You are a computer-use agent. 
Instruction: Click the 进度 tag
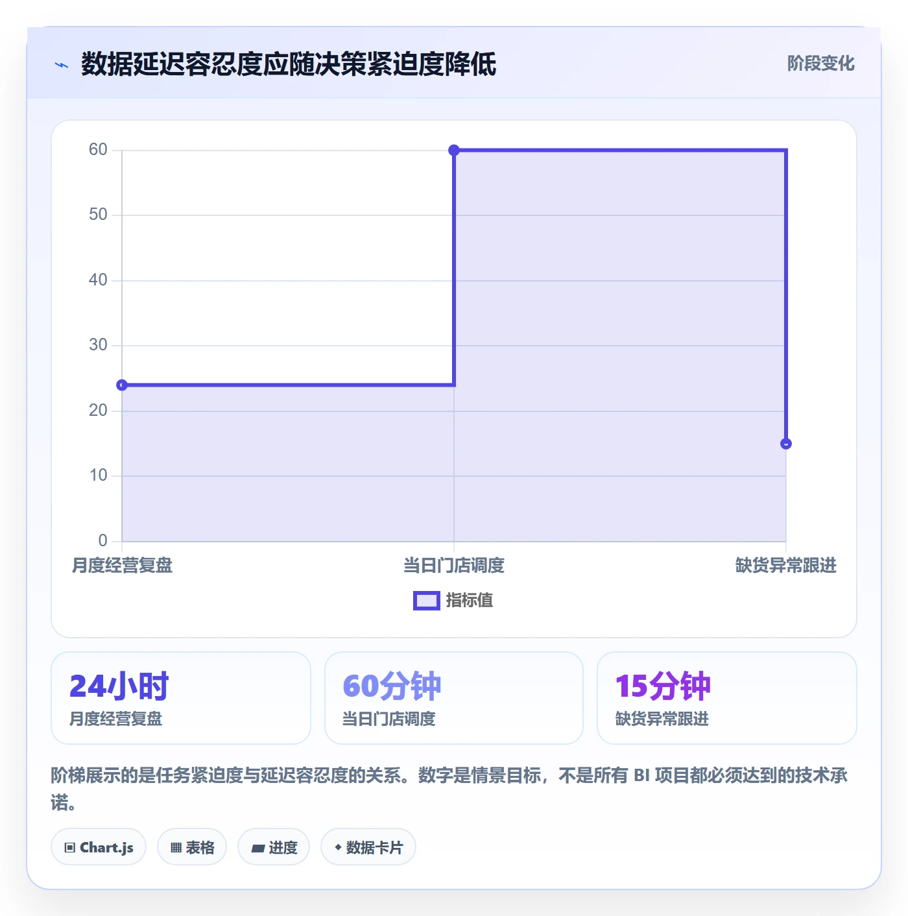coord(274,847)
